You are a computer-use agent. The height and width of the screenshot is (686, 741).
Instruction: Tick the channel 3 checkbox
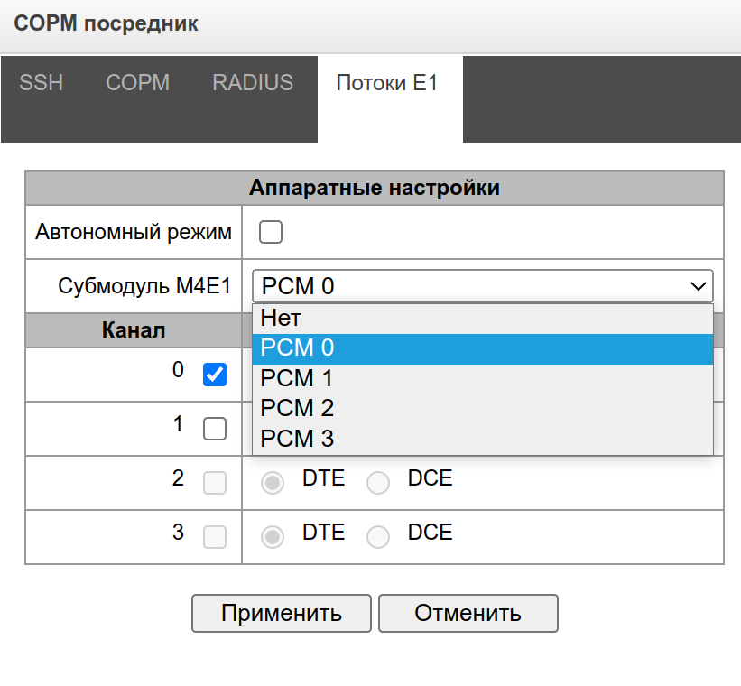coord(215,537)
